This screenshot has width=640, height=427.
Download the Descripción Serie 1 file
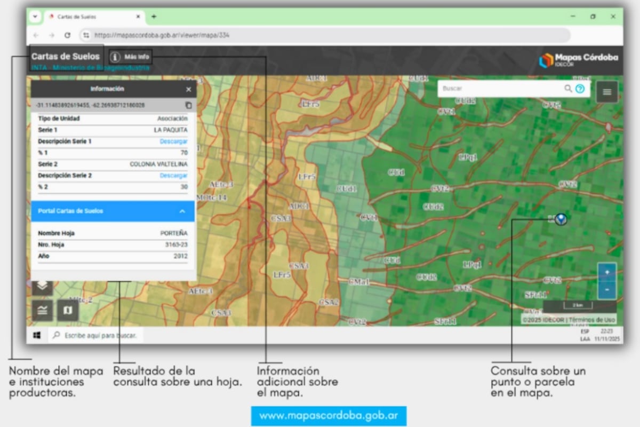coord(174,141)
